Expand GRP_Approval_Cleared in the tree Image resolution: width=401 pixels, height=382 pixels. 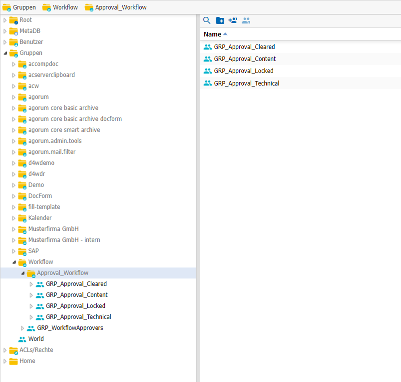(x=31, y=284)
